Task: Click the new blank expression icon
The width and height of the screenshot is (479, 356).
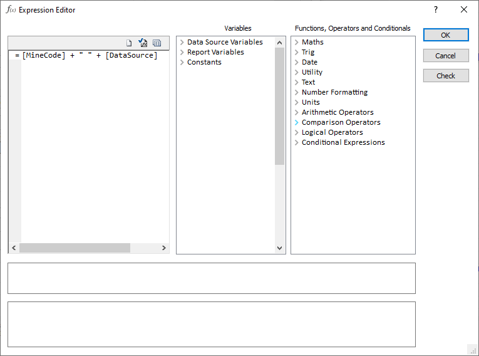Action: [130, 43]
